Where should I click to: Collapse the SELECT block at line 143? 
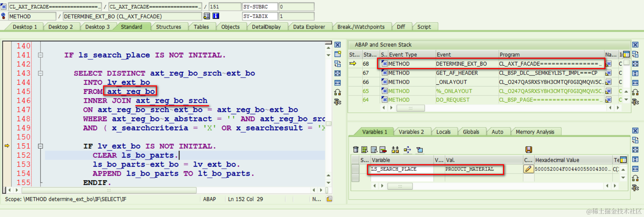coord(40,73)
